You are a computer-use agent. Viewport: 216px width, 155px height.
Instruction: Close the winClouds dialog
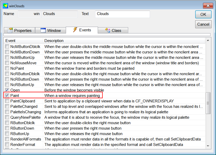tap(208, 6)
